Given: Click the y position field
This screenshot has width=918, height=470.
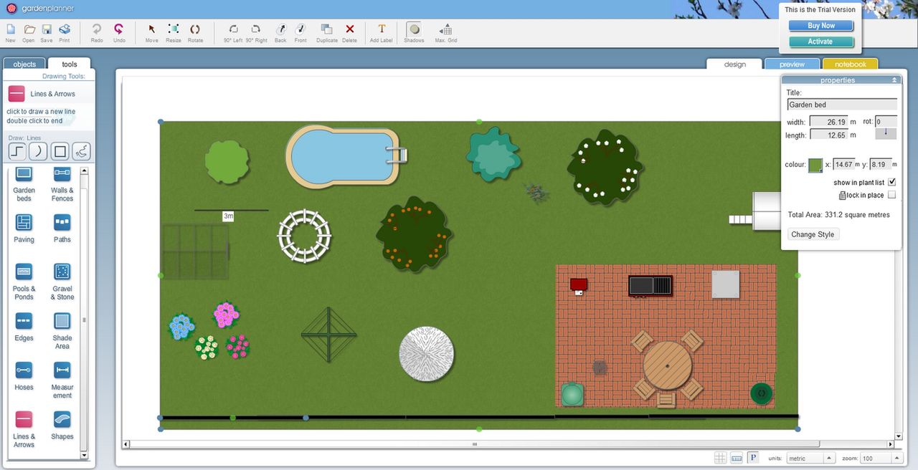Looking at the screenshot, I should tap(880, 165).
